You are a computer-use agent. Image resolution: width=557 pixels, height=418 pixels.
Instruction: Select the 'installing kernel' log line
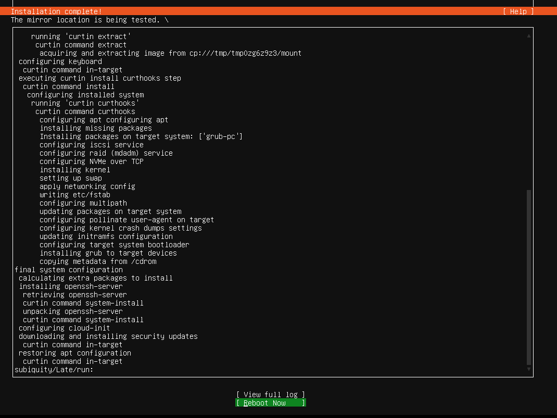(74, 169)
